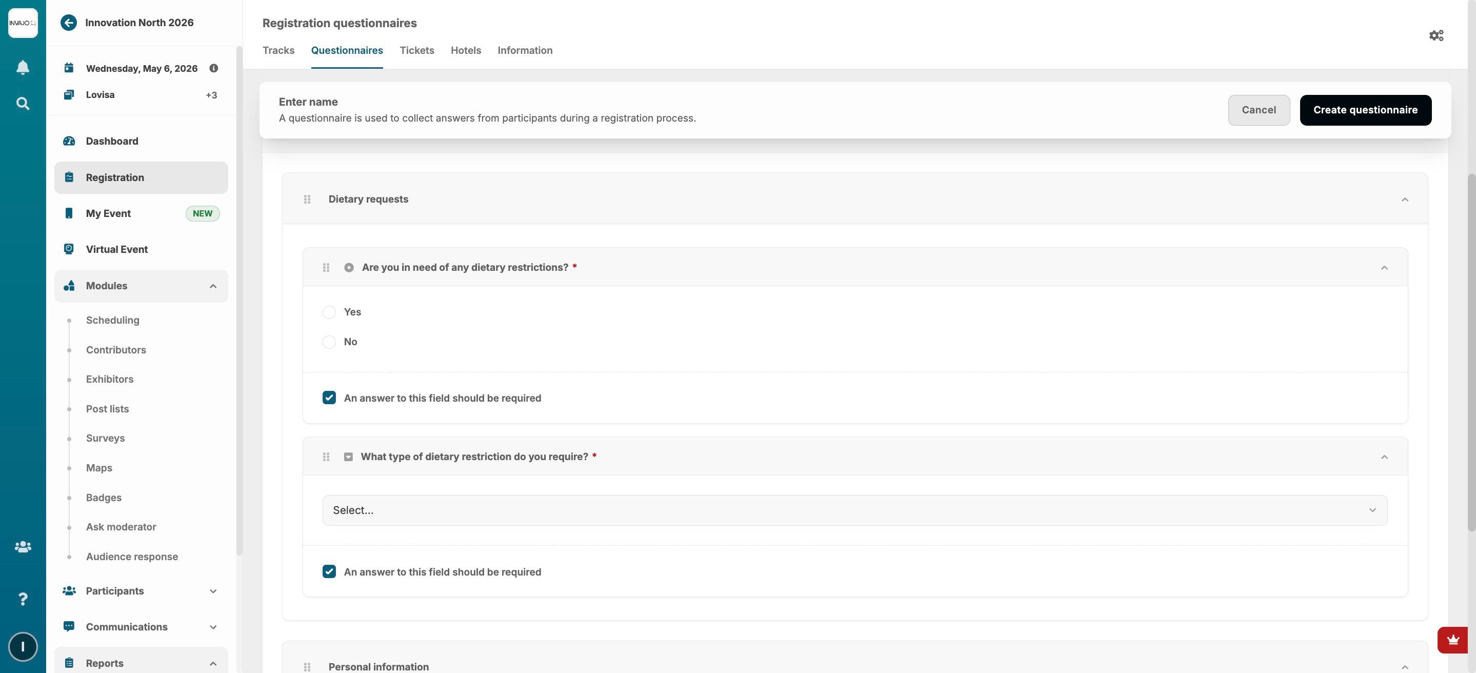The width and height of the screenshot is (1476, 673).
Task: Click info icon next to event date
Action: [214, 68]
